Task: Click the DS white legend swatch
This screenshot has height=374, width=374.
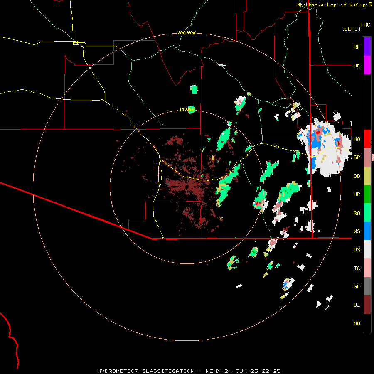Action: pos(367,249)
